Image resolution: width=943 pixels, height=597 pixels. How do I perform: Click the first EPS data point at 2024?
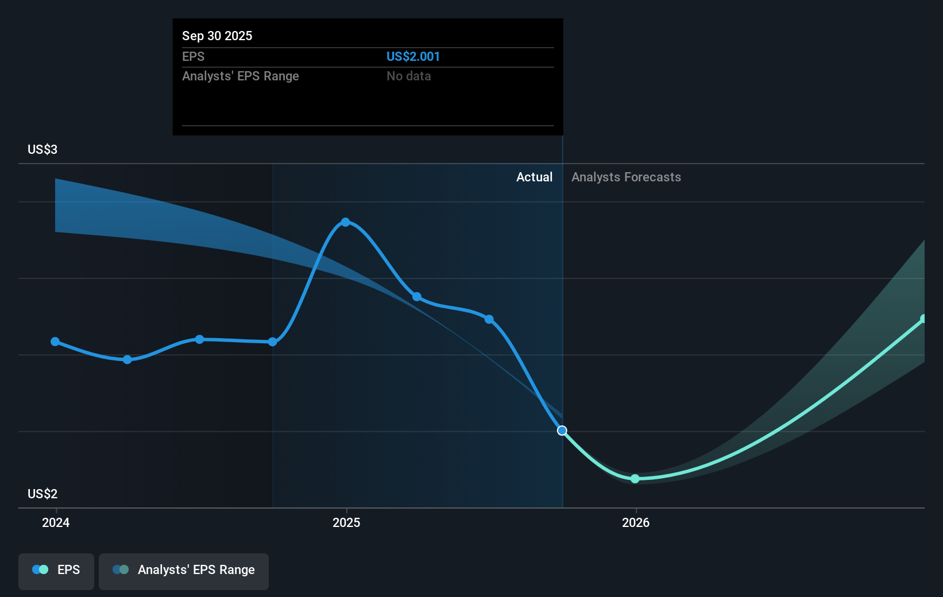55,342
